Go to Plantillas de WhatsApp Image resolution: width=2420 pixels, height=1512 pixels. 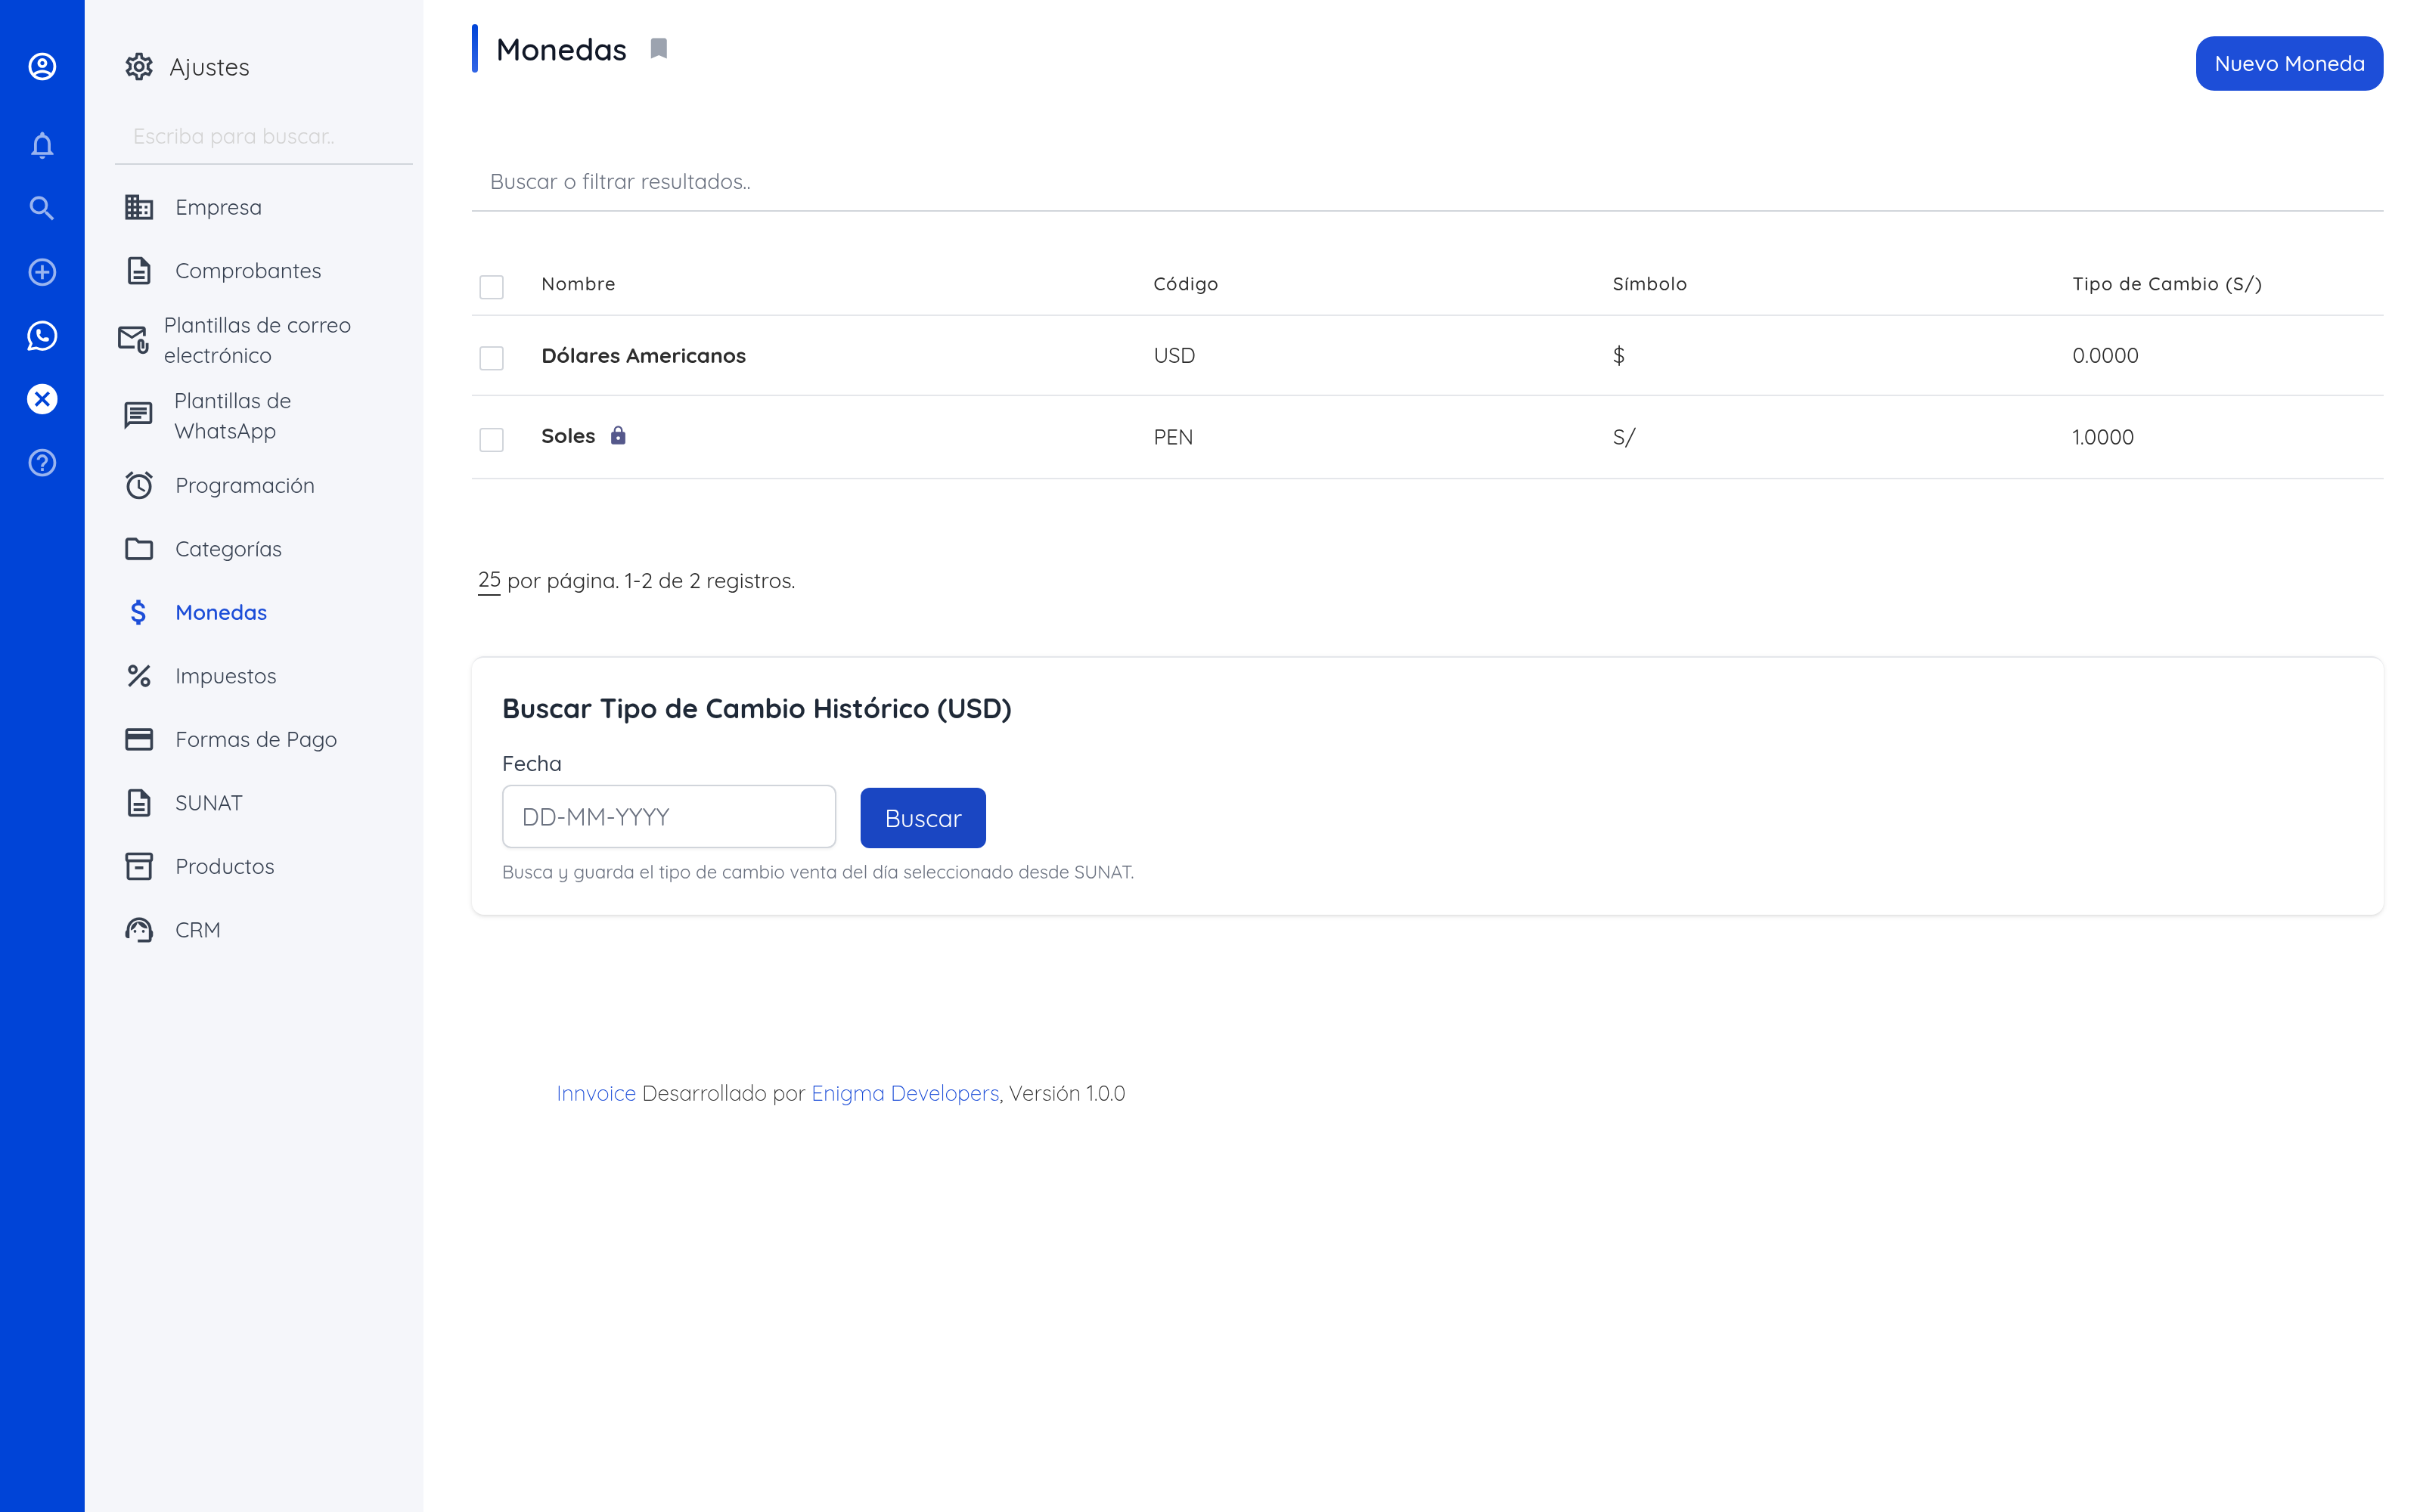pyautogui.click(x=232, y=416)
